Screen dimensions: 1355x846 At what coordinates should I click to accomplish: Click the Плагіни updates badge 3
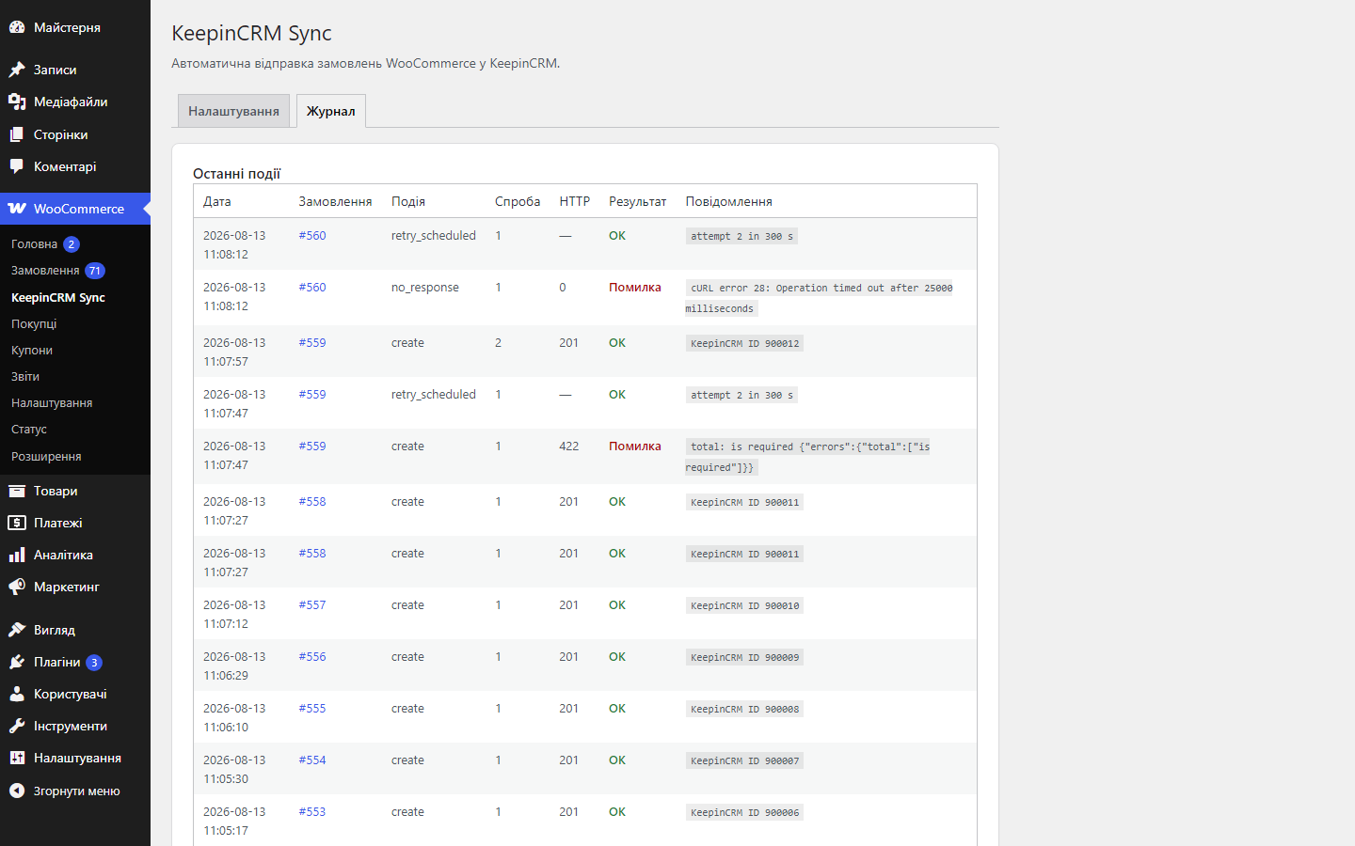click(94, 663)
